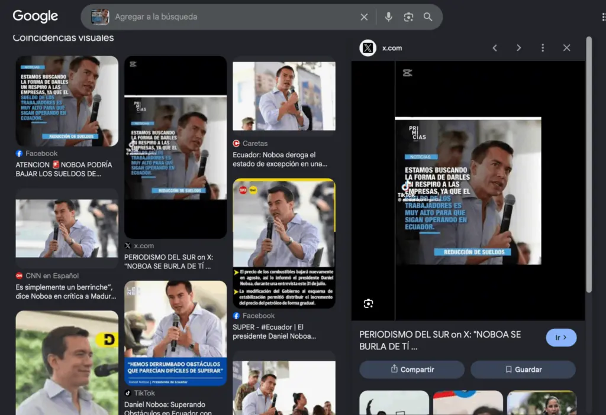
Task: Click the TikTok source icon
Action: (x=128, y=393)
